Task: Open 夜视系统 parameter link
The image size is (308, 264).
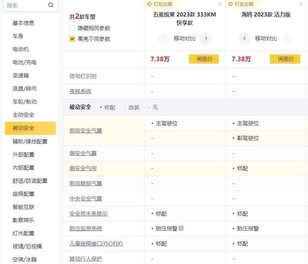Action: 80,91
